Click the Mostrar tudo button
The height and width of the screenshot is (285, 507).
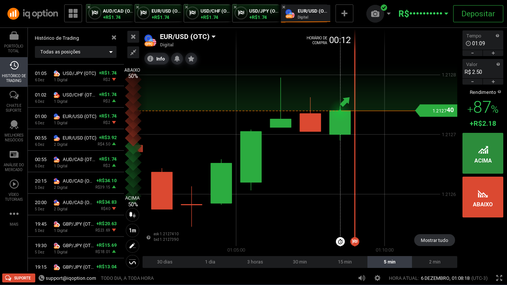[x=435, y=240]
